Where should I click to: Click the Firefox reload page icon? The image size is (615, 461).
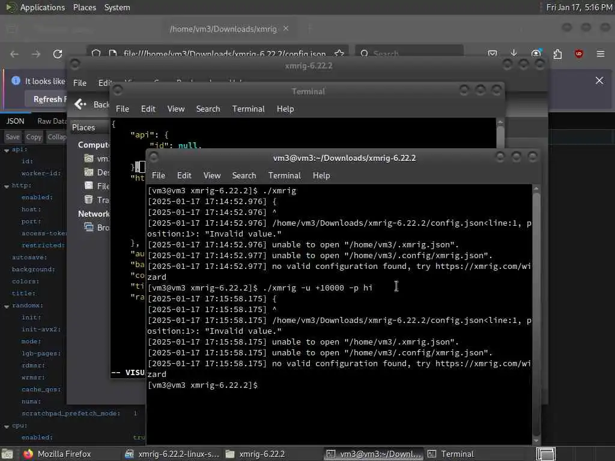pos(58,53)
